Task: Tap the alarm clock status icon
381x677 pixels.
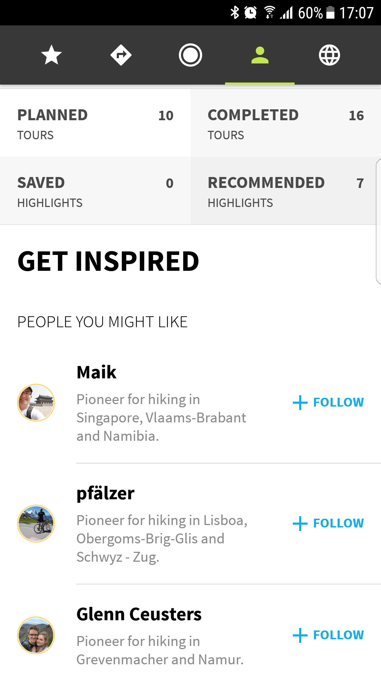Action: pyautogui.click(x=250, y=13)
